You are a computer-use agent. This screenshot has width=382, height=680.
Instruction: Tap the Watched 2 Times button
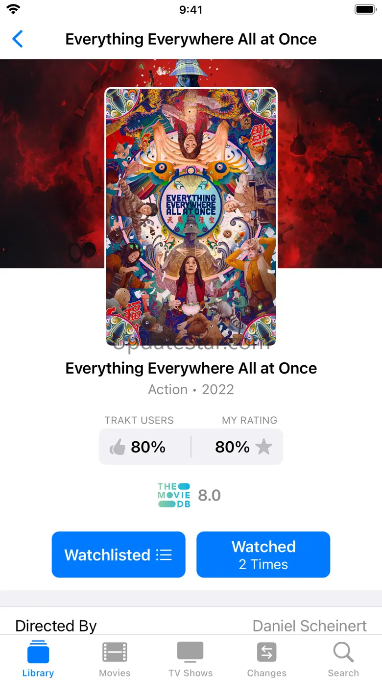[x=263, y=554]
